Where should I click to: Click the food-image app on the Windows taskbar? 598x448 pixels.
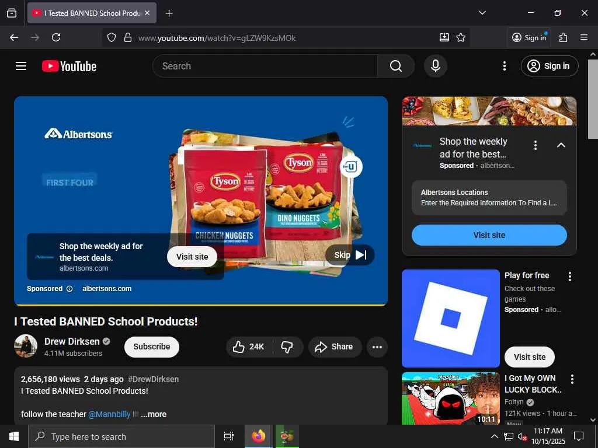(287, 436)
